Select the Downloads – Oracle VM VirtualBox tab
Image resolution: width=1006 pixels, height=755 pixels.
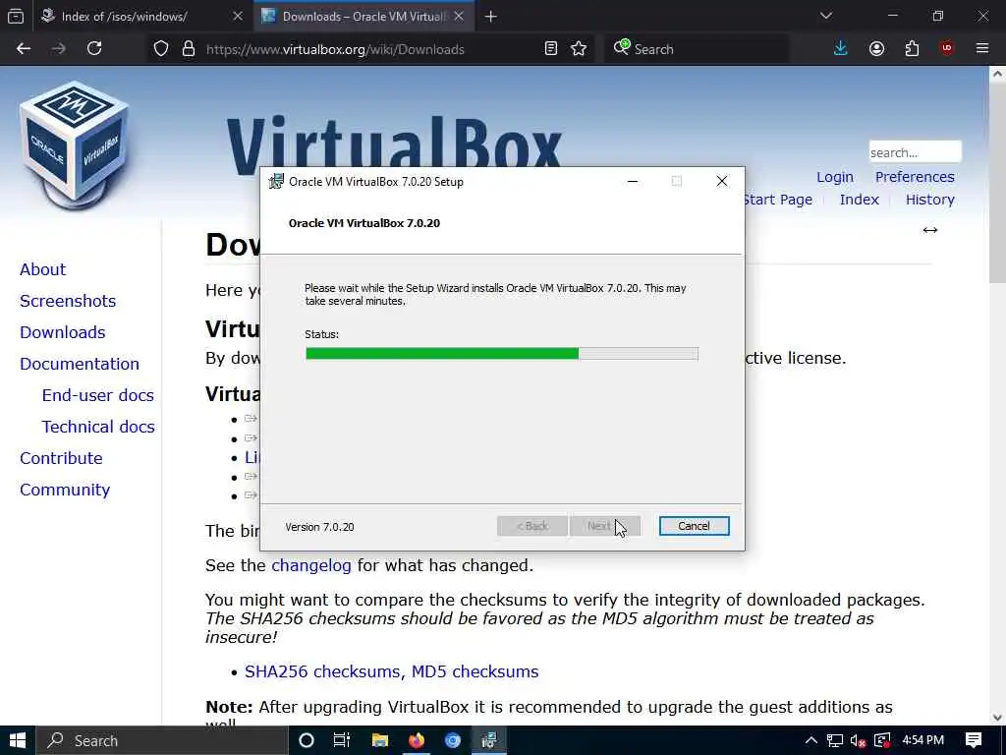coord(364,16)
